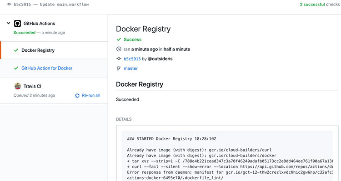The width and height of the screenshot is (341, 181).
Task: Click Queued 2 minutes ago text
Action: tap(34, 96)
